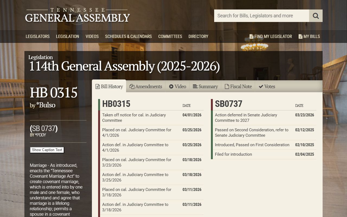Switch to the Votes tab
The image size is (347, 217).
267,87
